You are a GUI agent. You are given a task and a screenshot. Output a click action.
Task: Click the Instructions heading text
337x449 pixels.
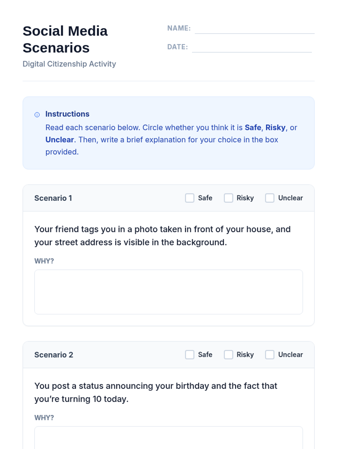67,114
